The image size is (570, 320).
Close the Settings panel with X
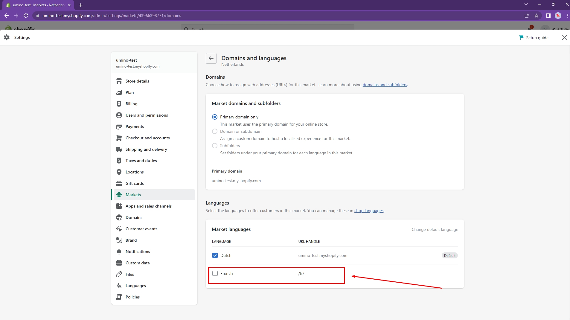[564, 37]
